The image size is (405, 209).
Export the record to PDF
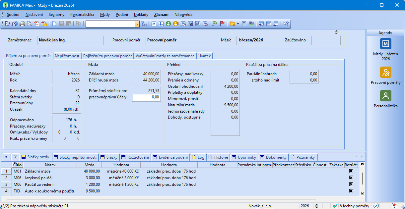pyautogui.click(x=37, y=24)
